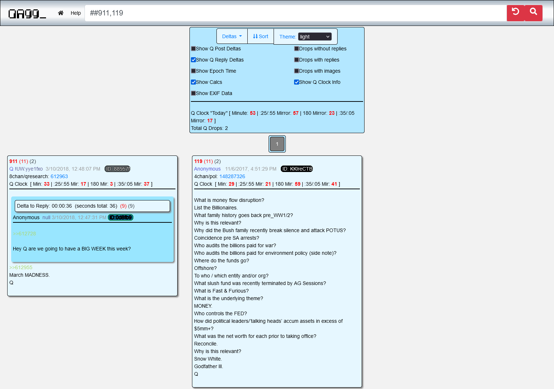Click the Q Clock line of drop 911
This screenshot has width=554, height=389.
point(81,184)
